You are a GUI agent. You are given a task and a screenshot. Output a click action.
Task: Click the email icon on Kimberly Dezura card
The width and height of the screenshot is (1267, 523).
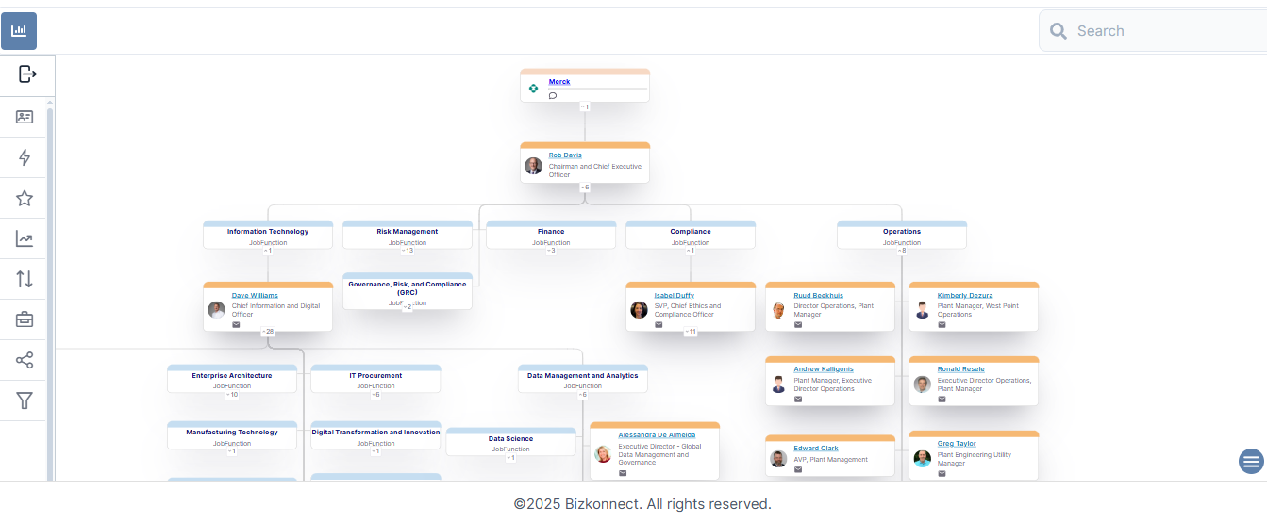pyautogui.click(x=942, y=324)
